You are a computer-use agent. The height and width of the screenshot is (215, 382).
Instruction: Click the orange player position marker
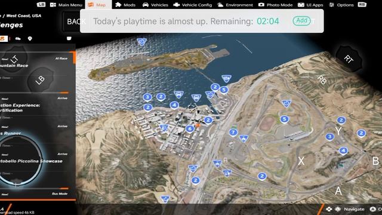tap(198, 125)
